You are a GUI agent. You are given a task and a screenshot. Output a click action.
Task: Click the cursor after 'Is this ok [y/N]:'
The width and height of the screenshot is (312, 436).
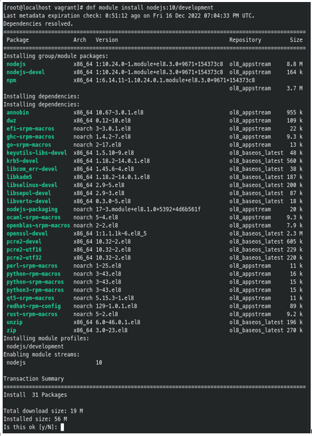(x=63, y=427)
